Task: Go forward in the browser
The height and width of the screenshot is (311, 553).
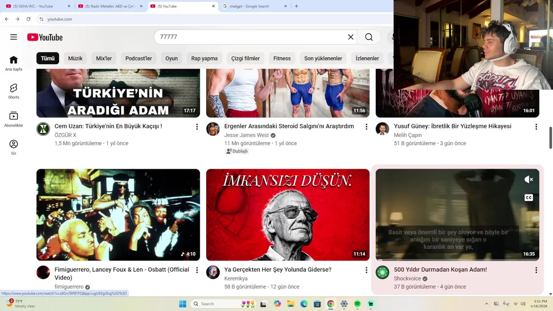Action: [x=17, y=19]
